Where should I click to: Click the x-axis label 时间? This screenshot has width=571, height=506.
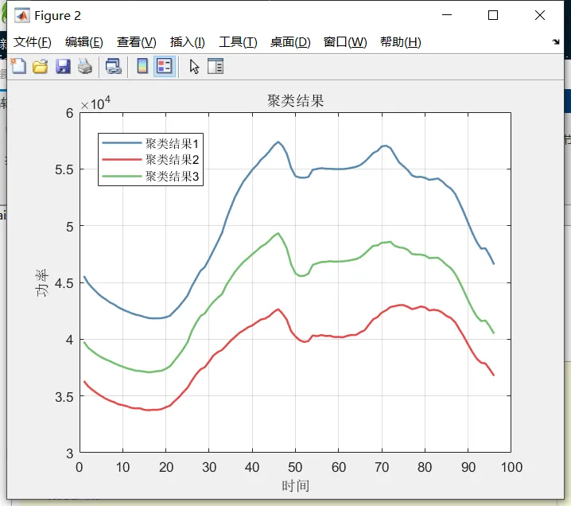pyautogui.click(x=295, y=485)
